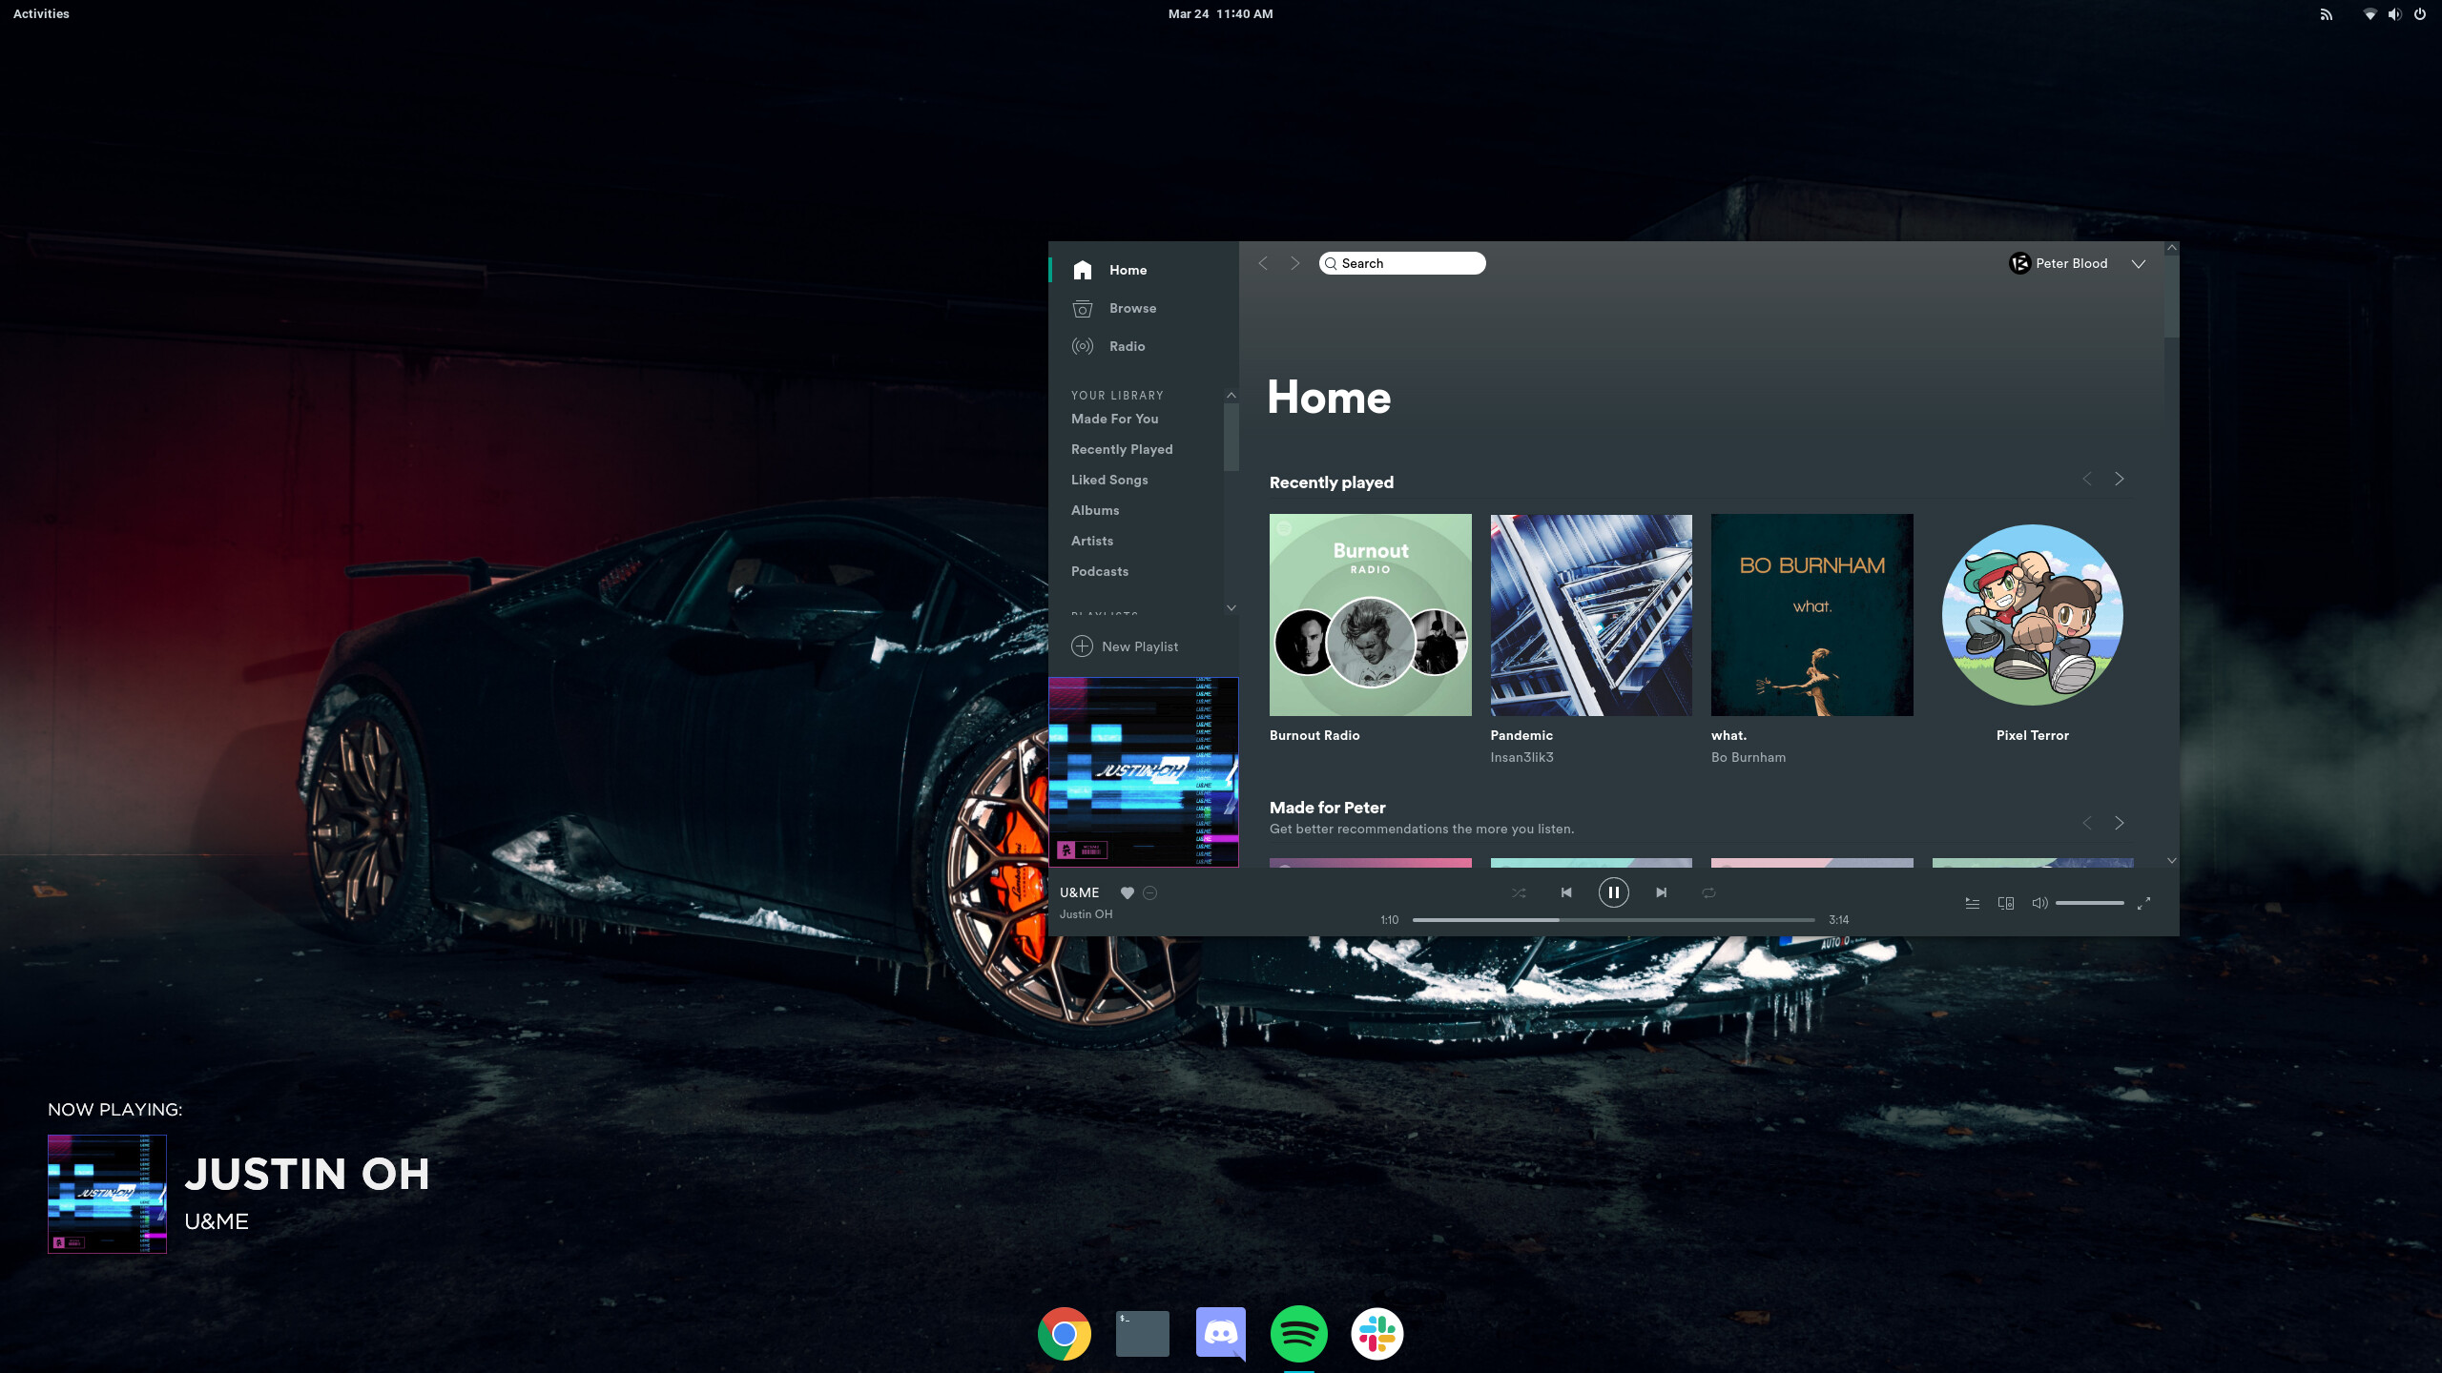The height and width of the screenshot is (1373, 2442).
Task: Open Browse in the sidebar
Action: click(x=1131, y=308)
